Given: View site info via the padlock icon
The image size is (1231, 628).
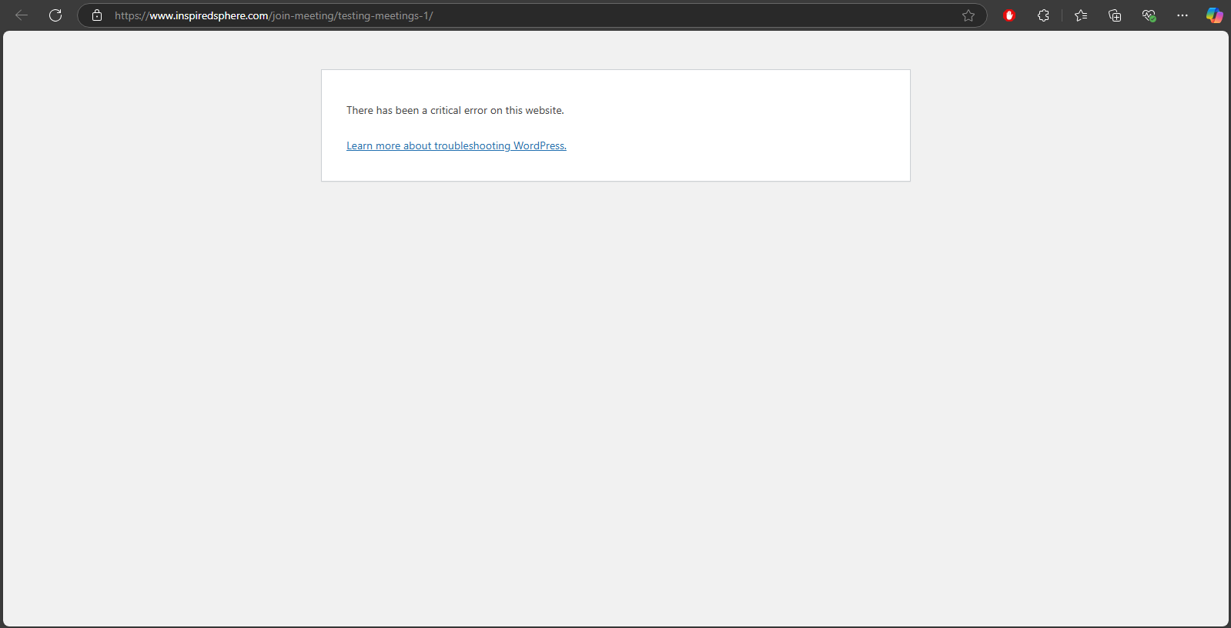Looking at the screenshot, I should point(97,15).
